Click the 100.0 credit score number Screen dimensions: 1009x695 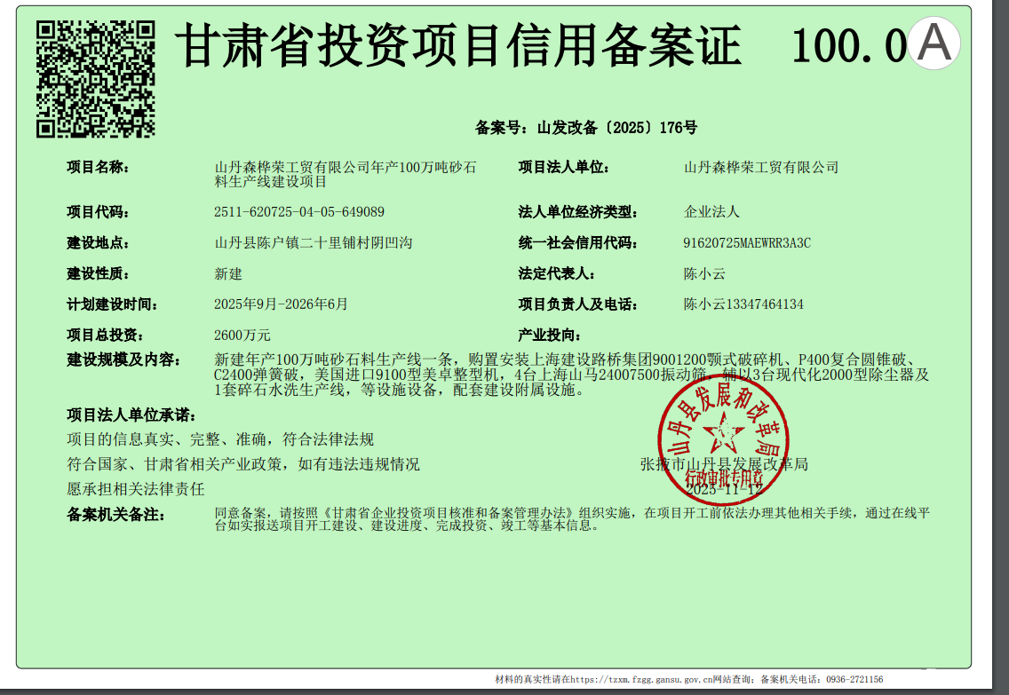[x=848, y=45]
